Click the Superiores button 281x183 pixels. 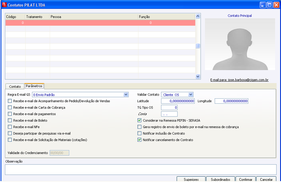pos(191,179)
